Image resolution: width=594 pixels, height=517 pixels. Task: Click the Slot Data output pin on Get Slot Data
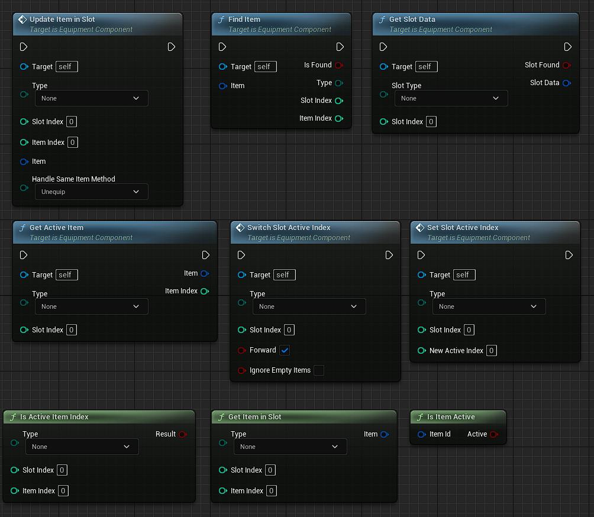(566, 83)
